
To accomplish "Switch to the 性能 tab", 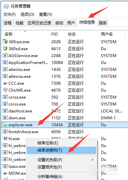I will click(20, 23).
